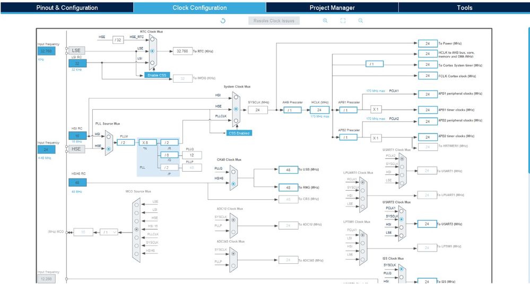Select LSE radio in RTC Clock Mux
The image size is (530, 284).
pyautogui.click(x=152, y=51)
